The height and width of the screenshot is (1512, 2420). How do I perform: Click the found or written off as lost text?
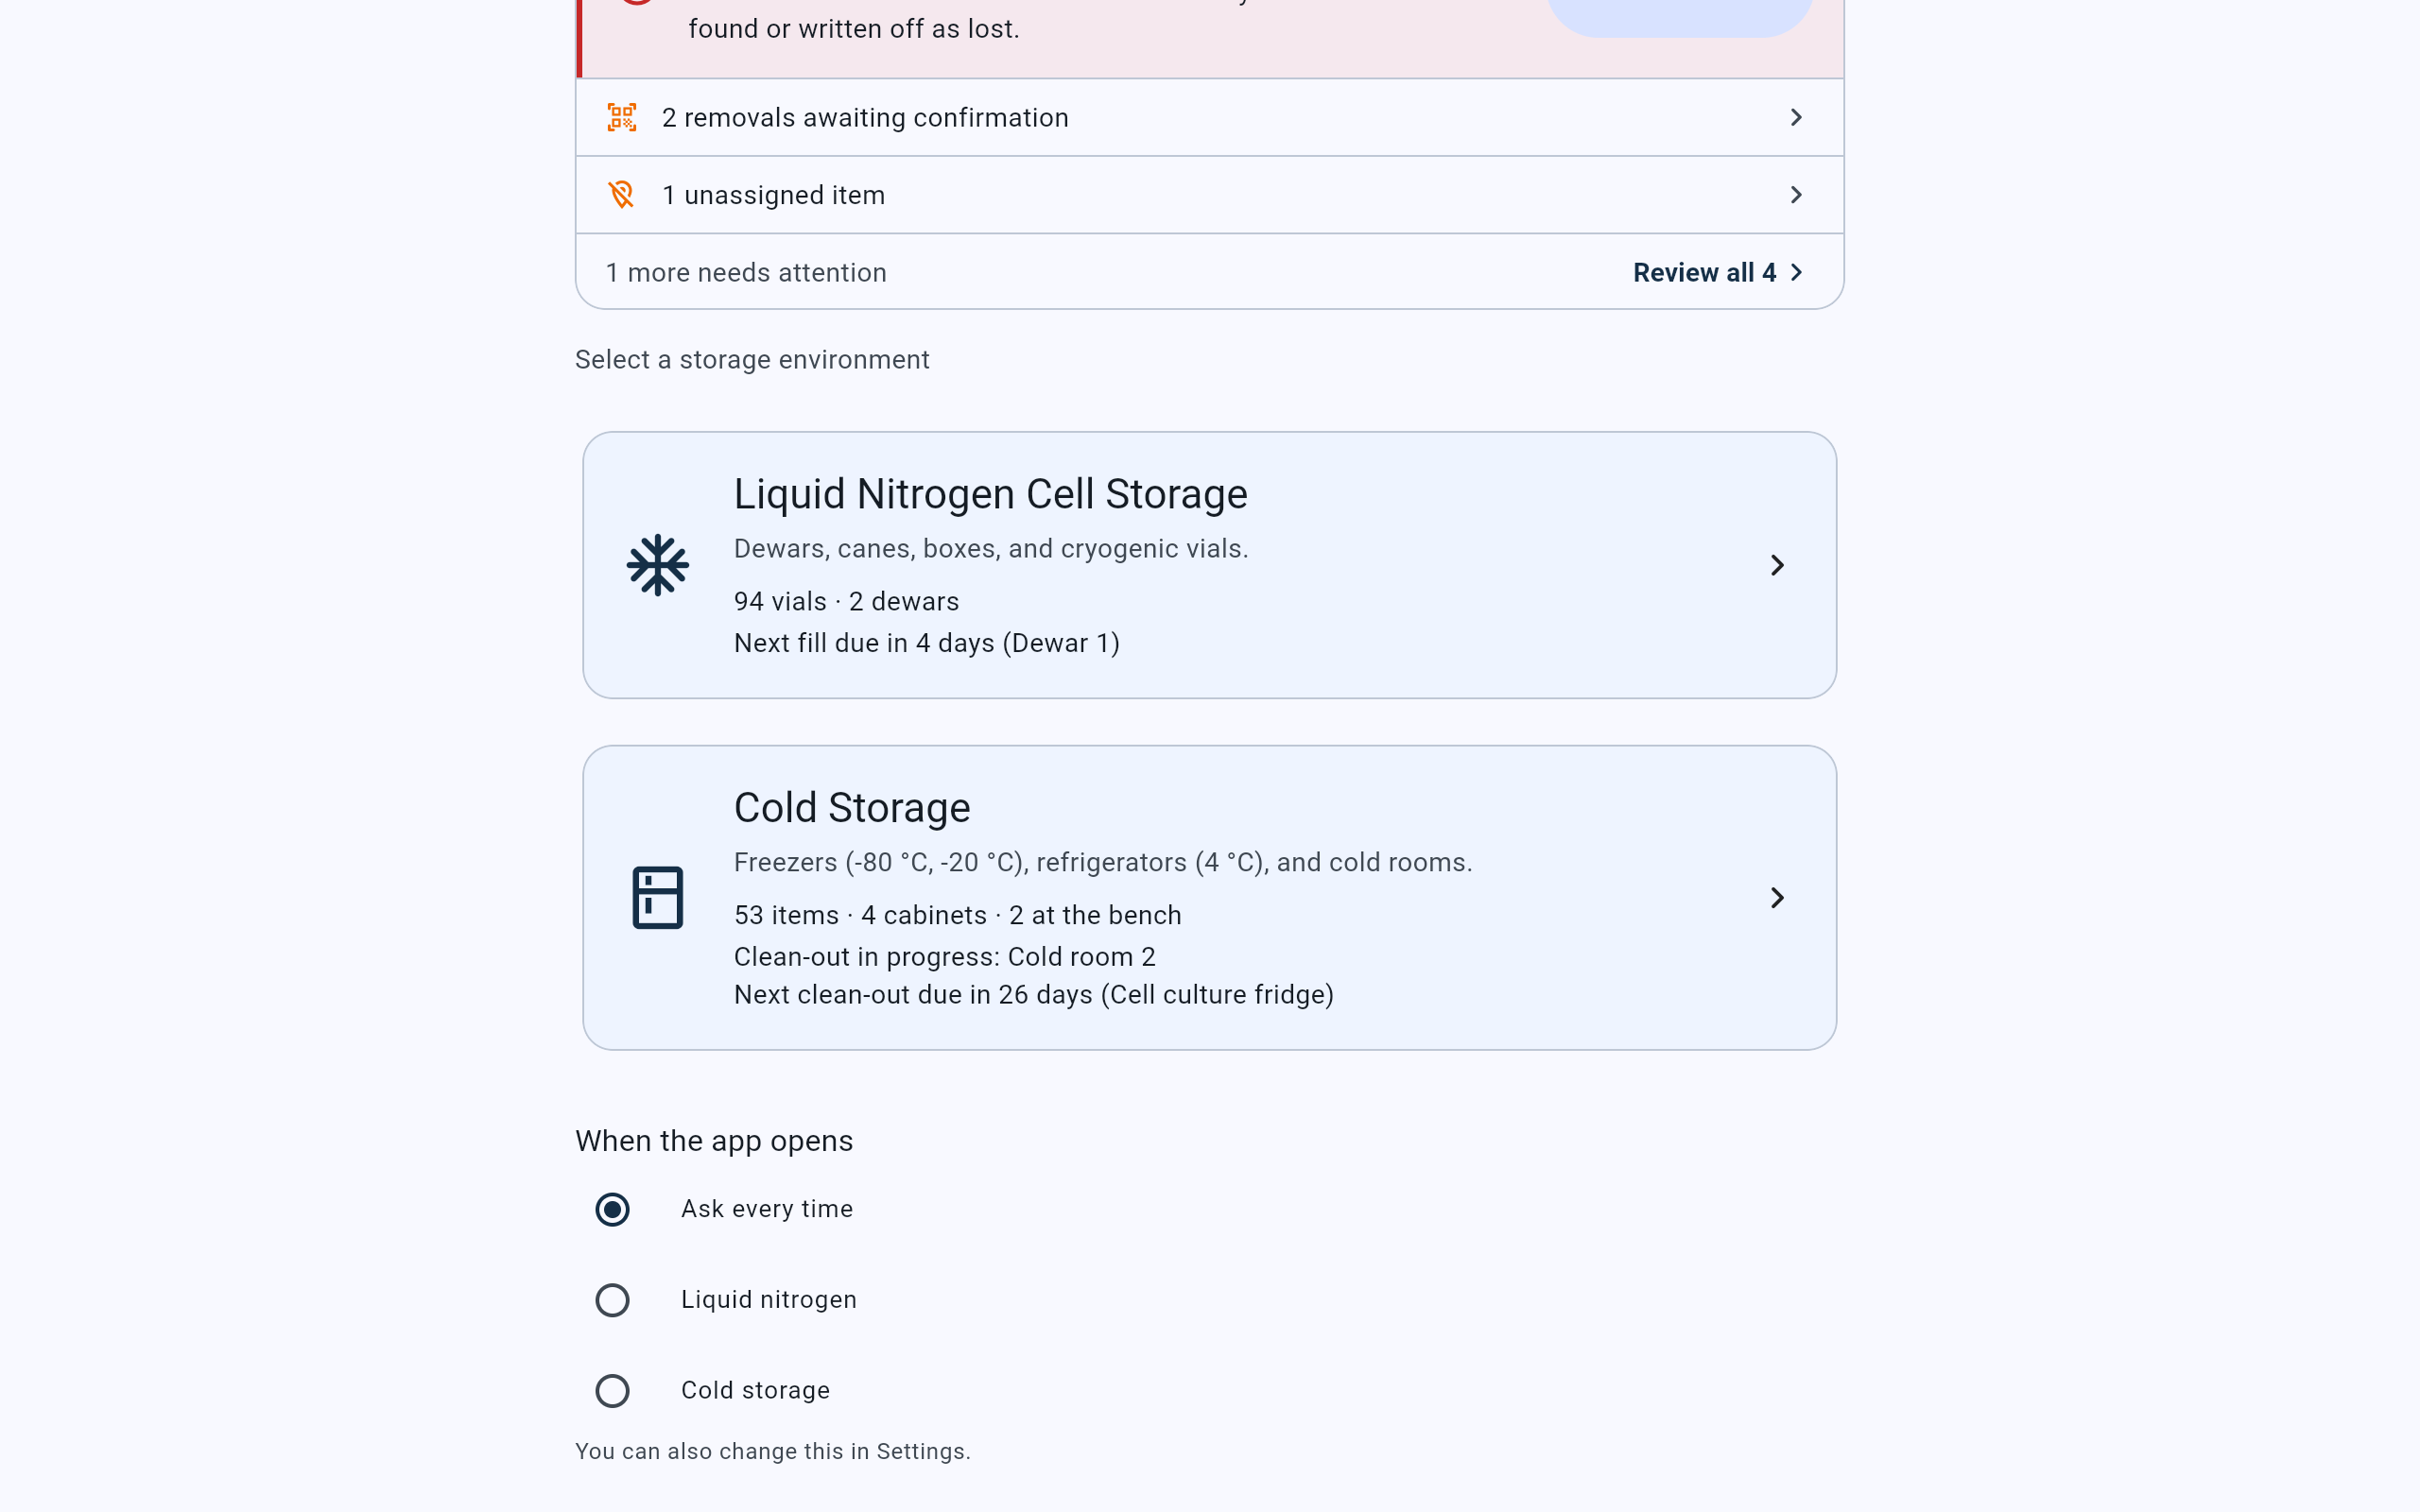(854, 29)
